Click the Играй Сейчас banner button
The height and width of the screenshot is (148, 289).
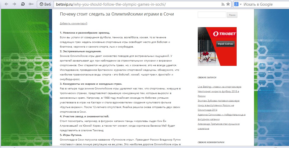click(225, 44)
